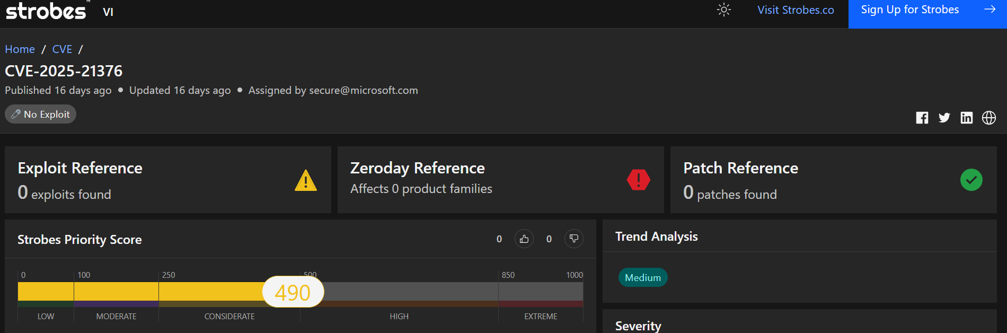Screen dimensions: 1007x333
Task: Click the CONSIDERATE label on score scale
Action: [x=229, y=317]
